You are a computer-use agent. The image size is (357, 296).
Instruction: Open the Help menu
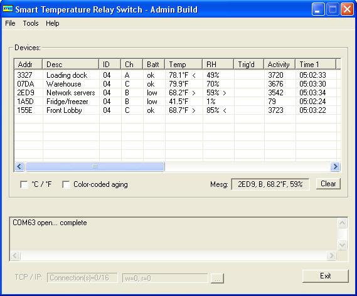pos(53,23)
